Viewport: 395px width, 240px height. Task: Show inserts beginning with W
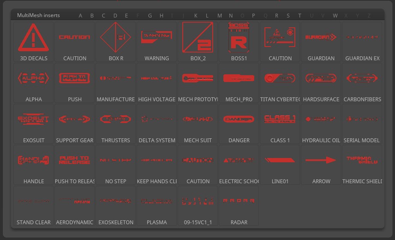(x=335, y=15)
